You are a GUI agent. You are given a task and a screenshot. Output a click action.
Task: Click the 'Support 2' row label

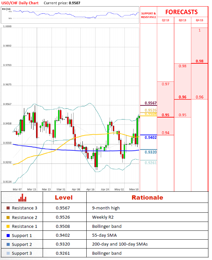click(x=22, y=245)
